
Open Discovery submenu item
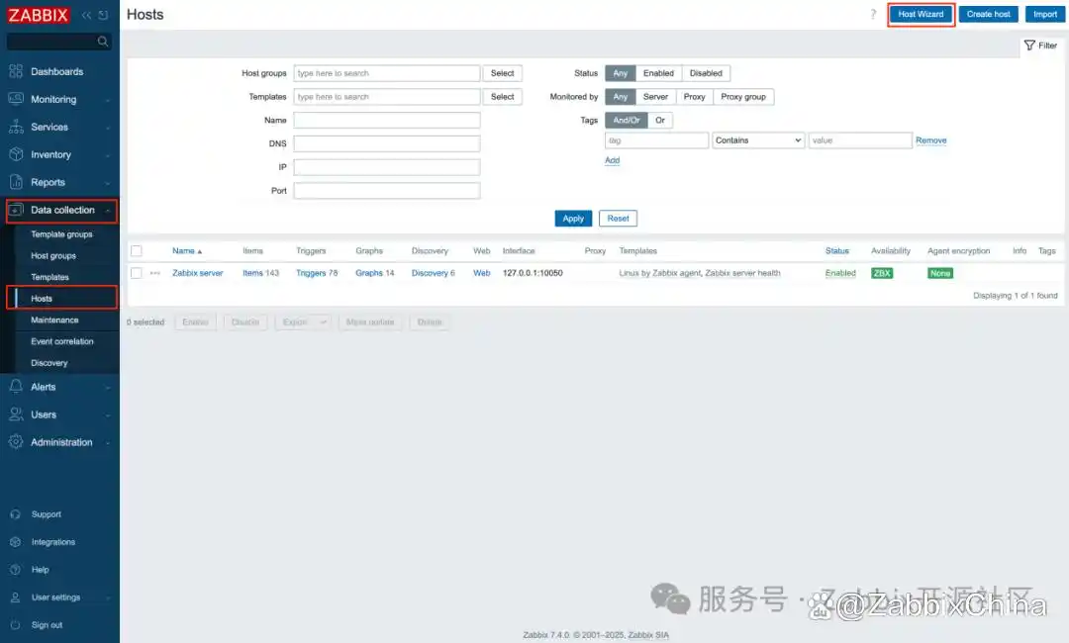click(x=49, y=363)
